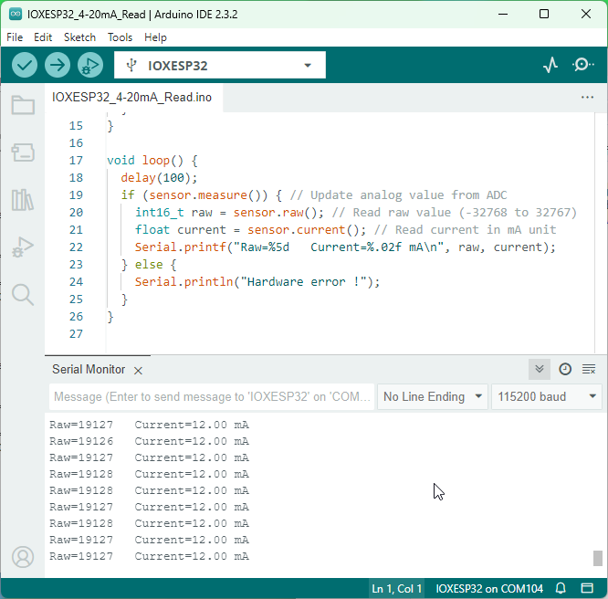Open the Serial Plotter icon
This screenshot has height=599, width=608.
click(x=550, y=65)
